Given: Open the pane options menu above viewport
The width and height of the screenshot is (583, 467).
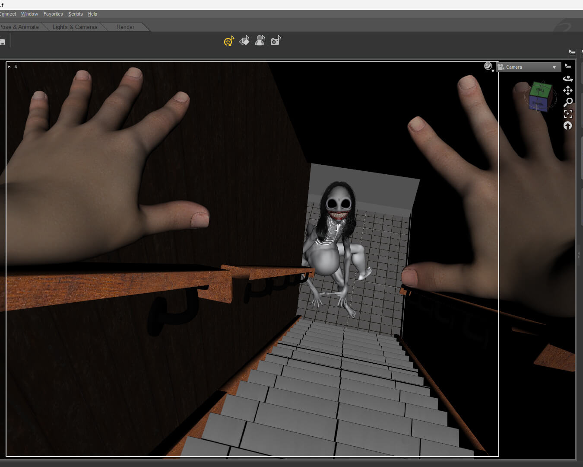Looking at the screenshot, I should 572,53.
